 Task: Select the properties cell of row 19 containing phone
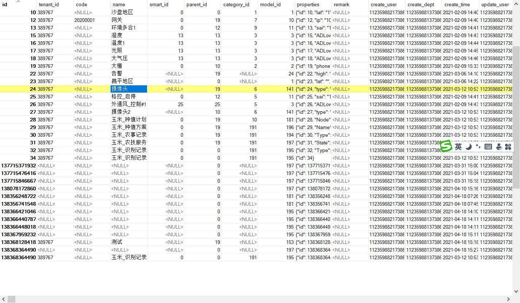tap(312, 66)
